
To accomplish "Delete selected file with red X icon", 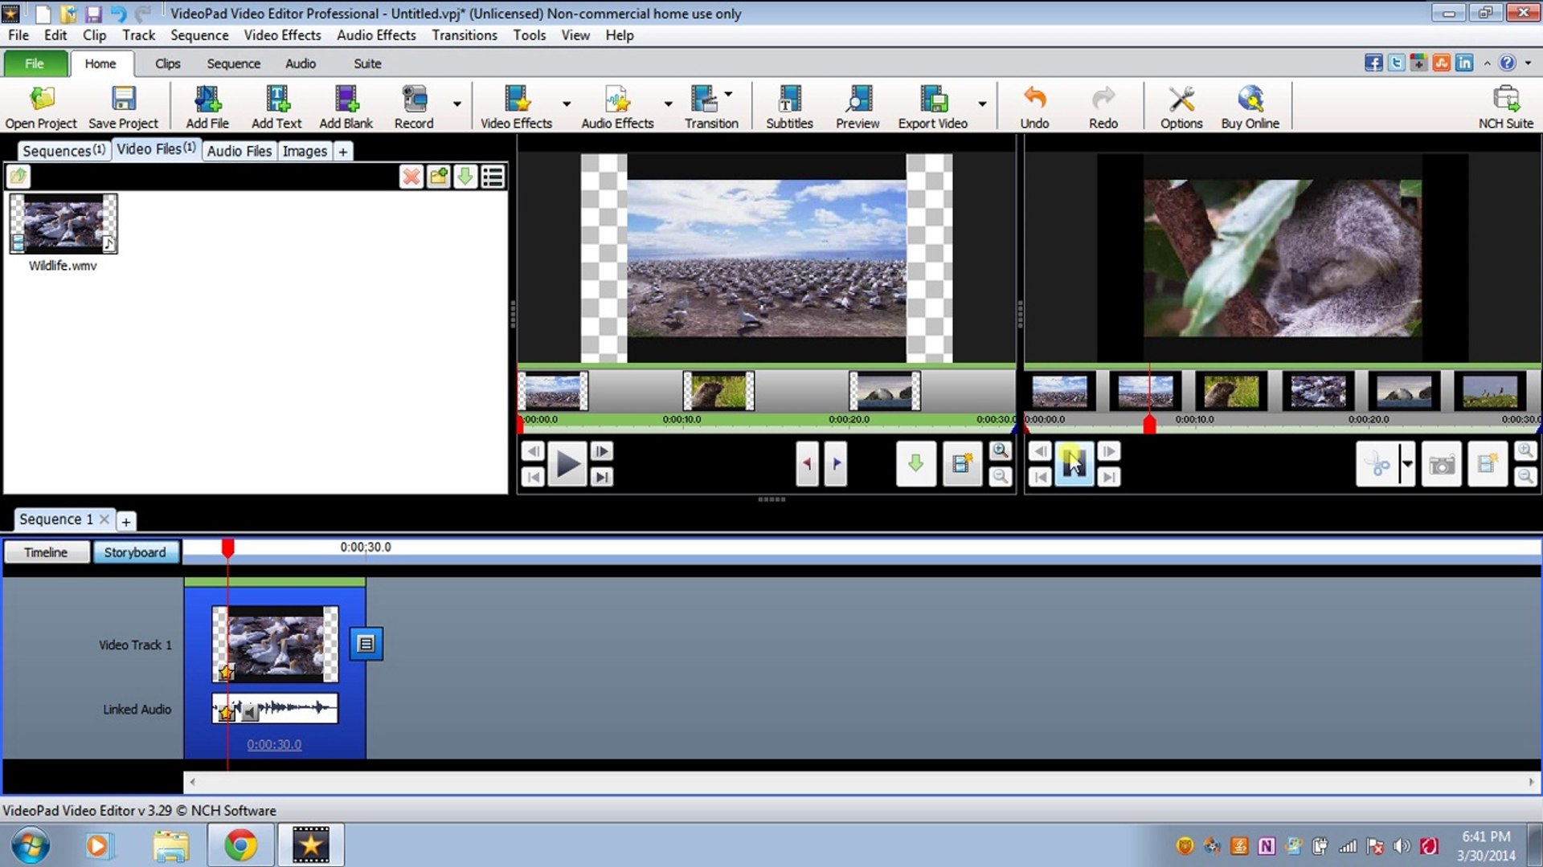I will tap(411, 177).
